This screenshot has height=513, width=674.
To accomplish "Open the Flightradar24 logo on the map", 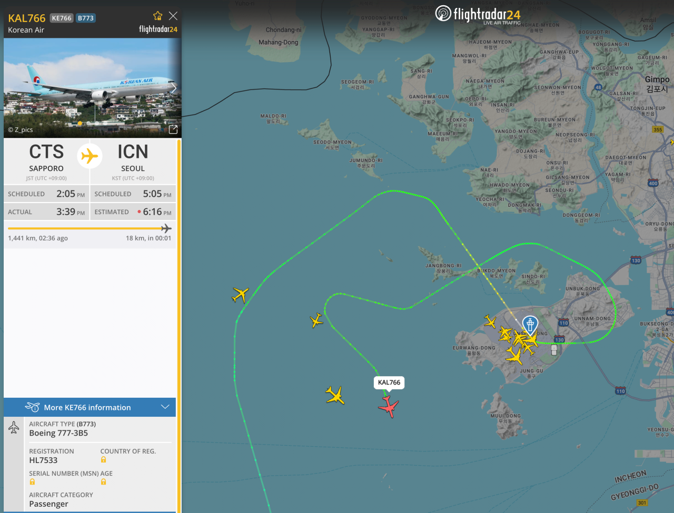I will [x=478, y=14].
